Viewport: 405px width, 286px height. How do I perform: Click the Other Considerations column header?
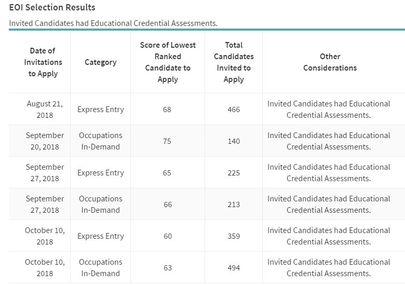point(330,62)
